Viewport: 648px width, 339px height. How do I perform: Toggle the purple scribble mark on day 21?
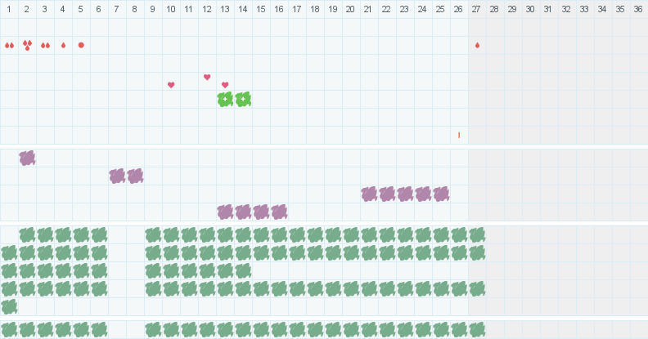(369, 194)
